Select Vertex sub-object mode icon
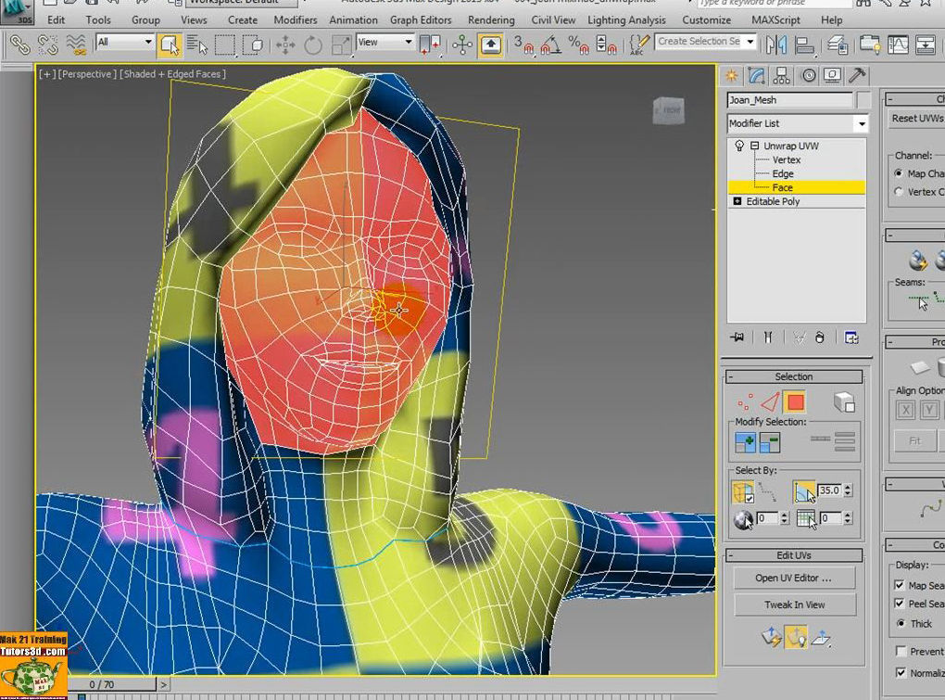The height and width of the screenshot is (700, 945). [x=745, y=402]
